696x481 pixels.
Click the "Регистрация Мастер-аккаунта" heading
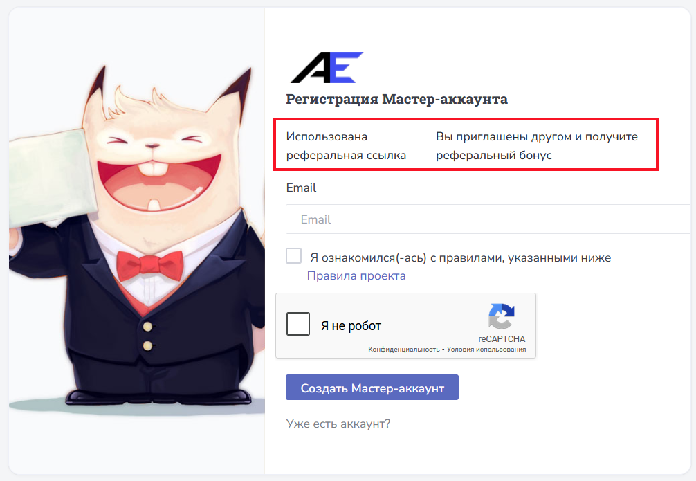396,99
